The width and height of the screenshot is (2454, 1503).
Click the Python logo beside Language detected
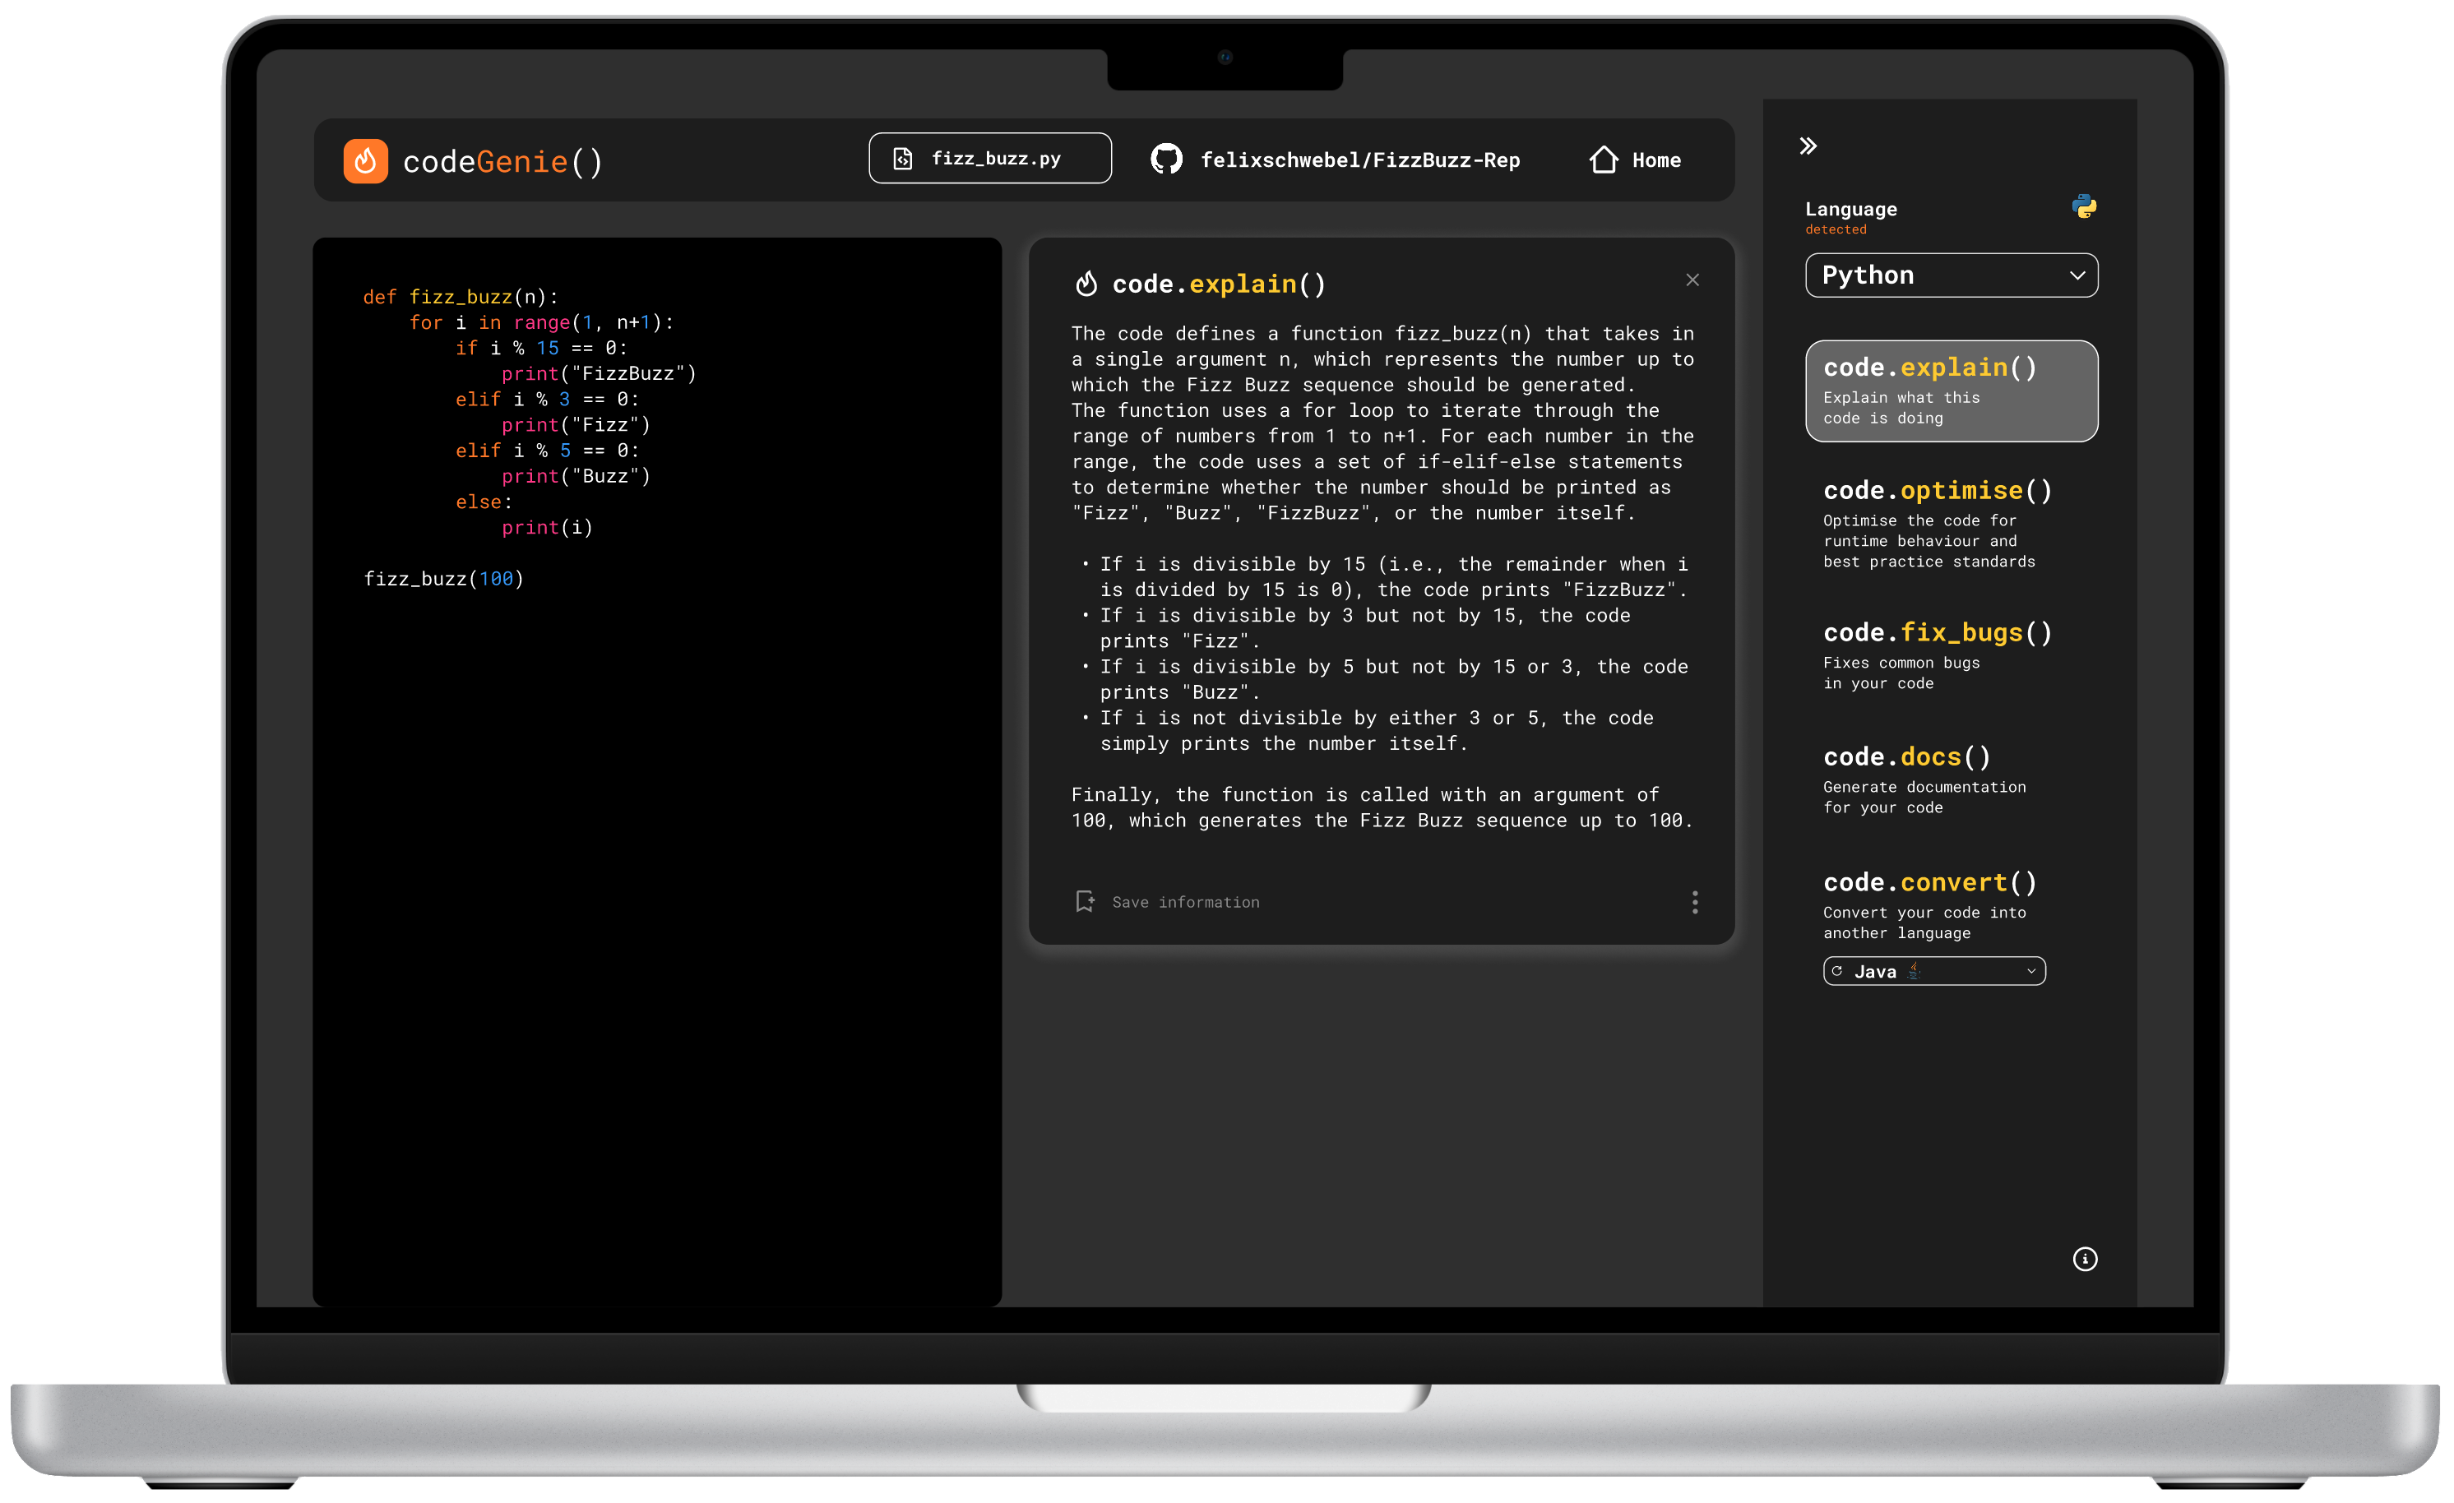tap(2086, 207)
